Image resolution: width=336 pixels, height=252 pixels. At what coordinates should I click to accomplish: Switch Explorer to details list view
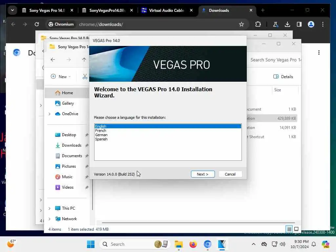[289, 229]
